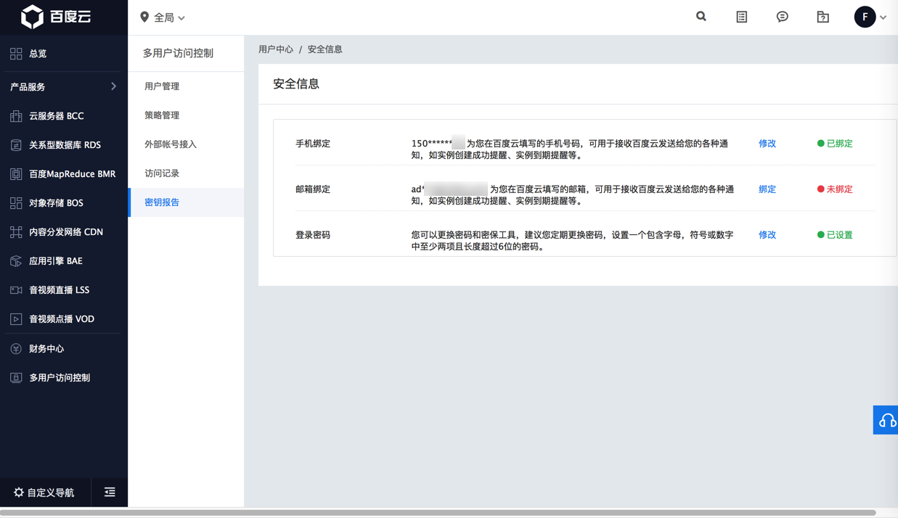This screenshot has height=518, width=898.
Task: Open the document list icon in header
Action: click(x=741, y=17)
